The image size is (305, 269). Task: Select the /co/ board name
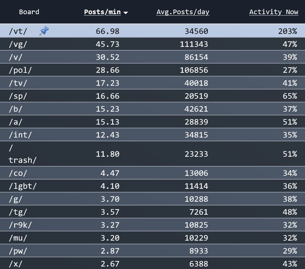pos(18,173)
